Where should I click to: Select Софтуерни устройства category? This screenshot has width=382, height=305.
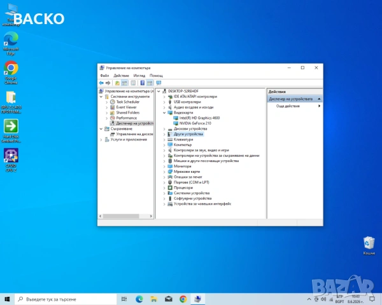tap(192, 198)
